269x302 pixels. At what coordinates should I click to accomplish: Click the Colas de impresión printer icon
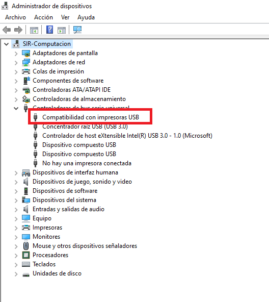click(x=26, y=71)
